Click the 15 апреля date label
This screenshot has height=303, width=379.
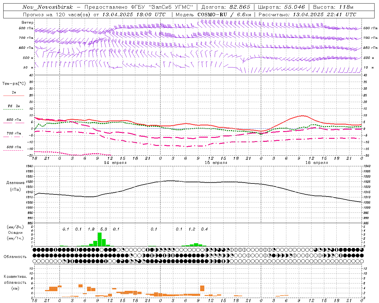216,163
